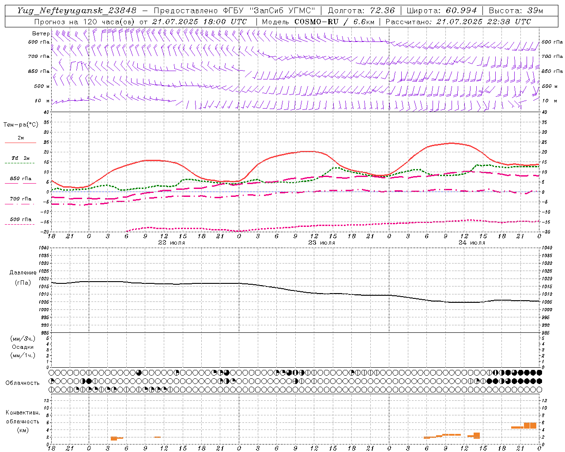
Task: Click the '(мм/3ч.)' precipitation unit label
Action: pyautogui.click(x=23, y=339)
